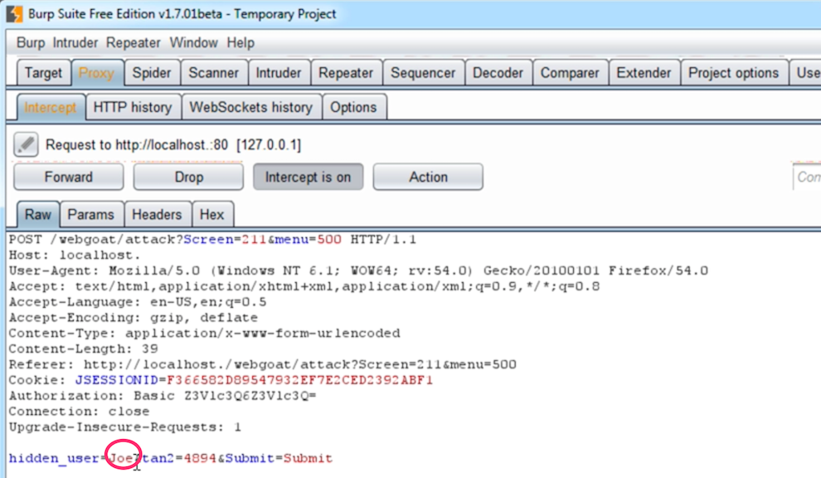
Task: Open the Repeater menu in menu bar
Action: 133,42
